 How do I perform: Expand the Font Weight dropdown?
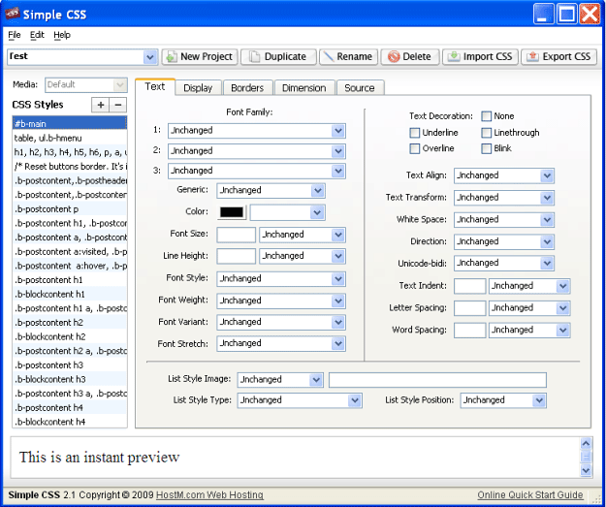point(338,301)
